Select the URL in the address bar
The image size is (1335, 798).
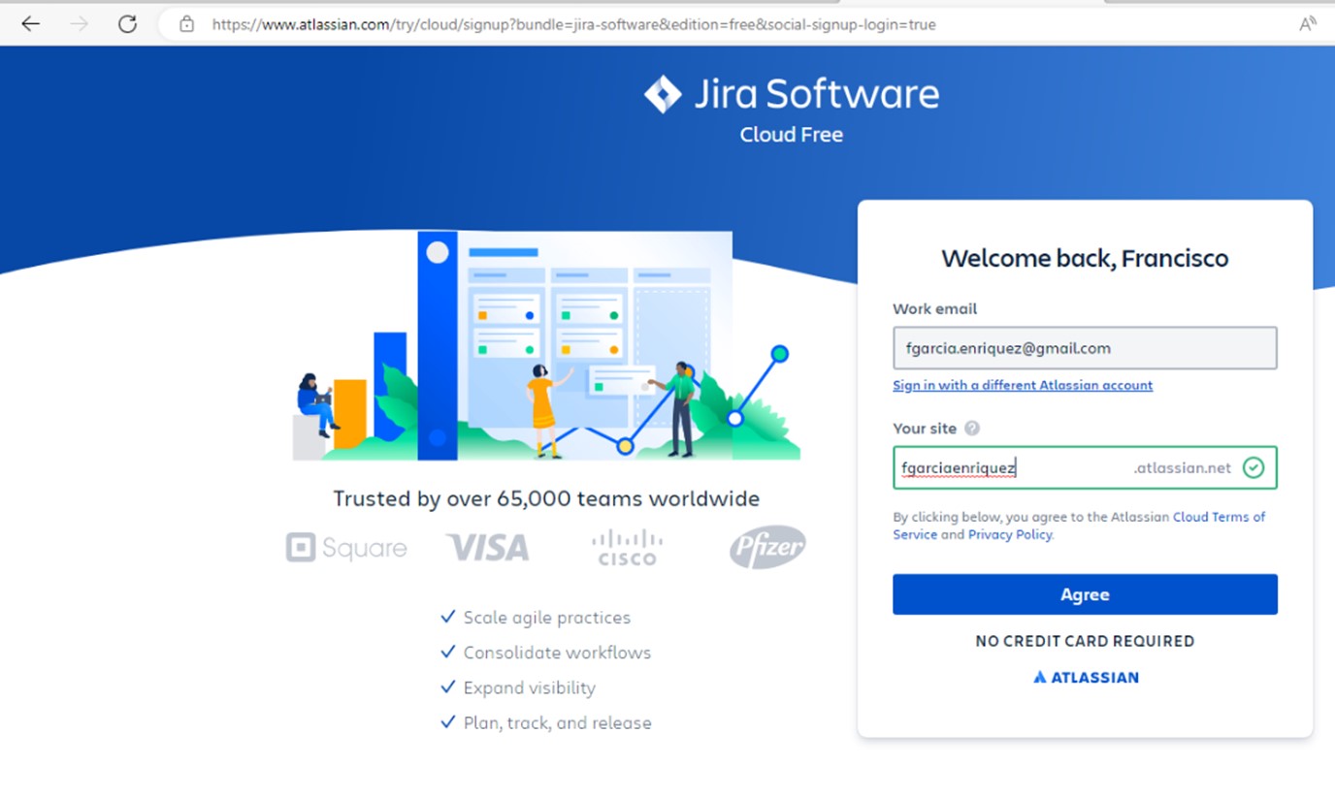pyautogui.click(x=573, y=24)
